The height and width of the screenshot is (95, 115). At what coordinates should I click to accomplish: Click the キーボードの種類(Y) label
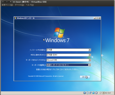(x=39, y=65)
